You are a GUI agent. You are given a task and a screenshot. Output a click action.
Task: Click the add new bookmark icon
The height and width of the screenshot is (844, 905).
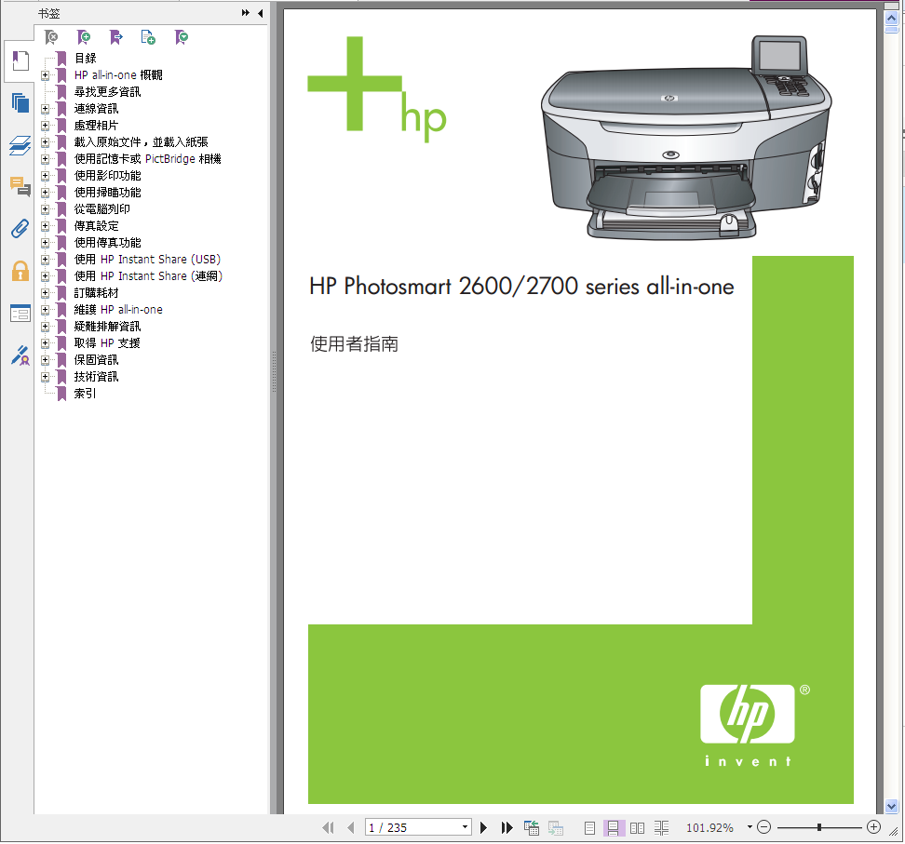84,37
